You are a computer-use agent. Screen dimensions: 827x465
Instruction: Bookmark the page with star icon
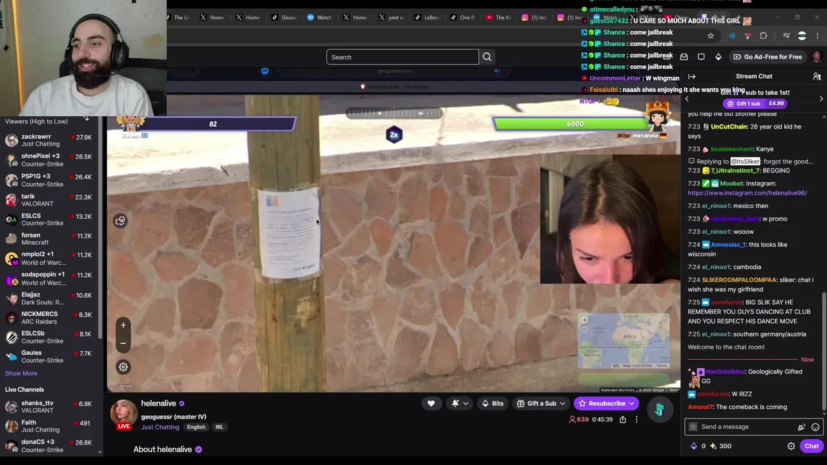click(711, 36)
